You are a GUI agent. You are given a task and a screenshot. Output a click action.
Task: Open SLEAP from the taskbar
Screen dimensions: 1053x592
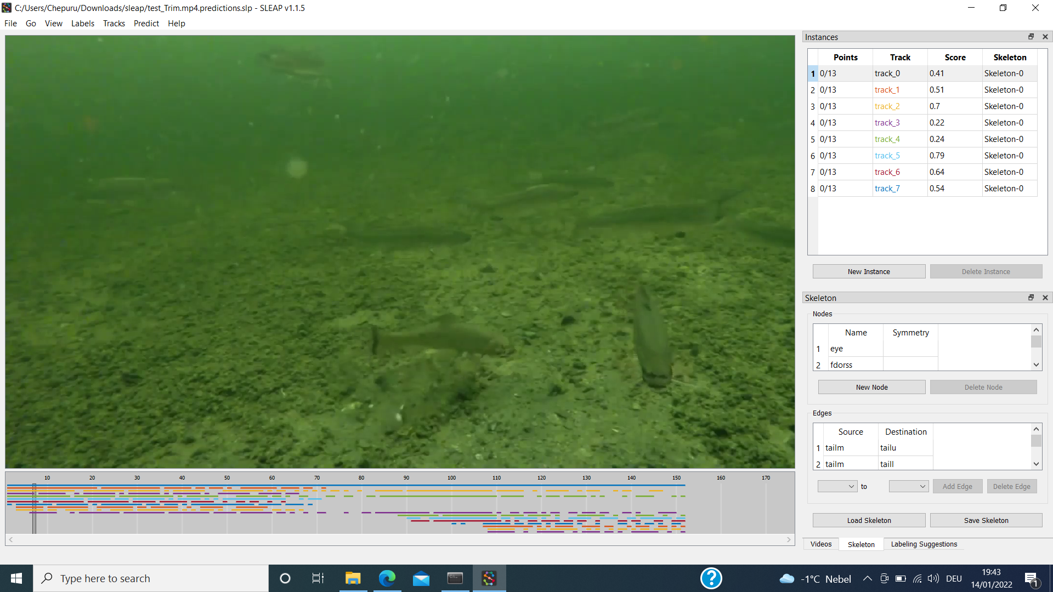tap(489, 578)
